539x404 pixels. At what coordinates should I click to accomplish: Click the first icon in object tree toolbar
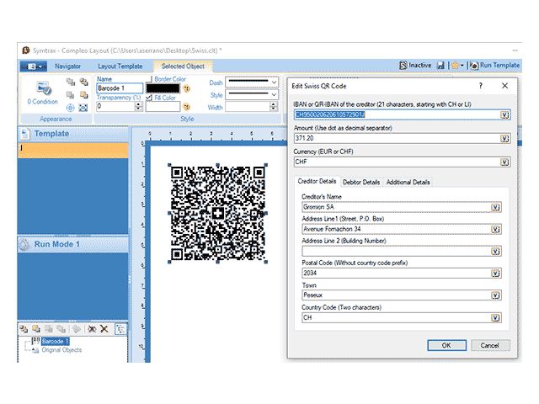[24, 329]
